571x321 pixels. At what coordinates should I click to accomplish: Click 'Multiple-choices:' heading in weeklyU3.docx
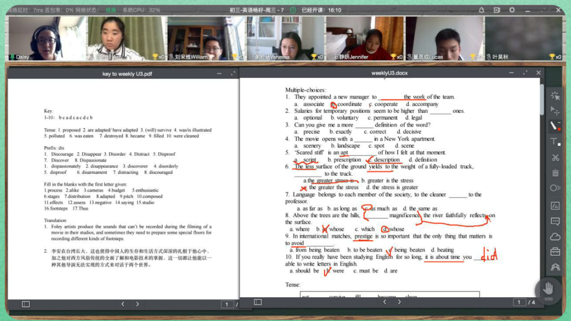click(306, 90)
